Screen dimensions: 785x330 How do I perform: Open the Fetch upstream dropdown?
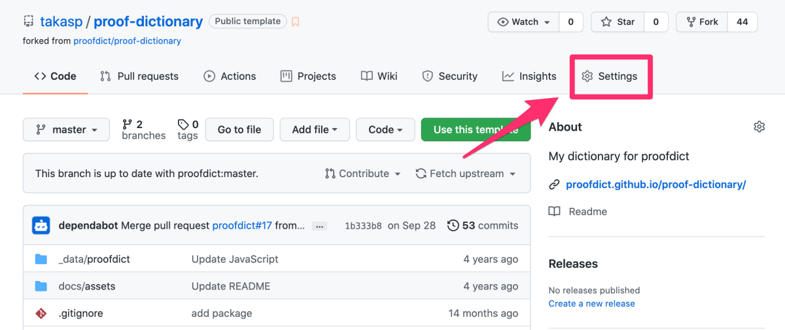[466, 174]
